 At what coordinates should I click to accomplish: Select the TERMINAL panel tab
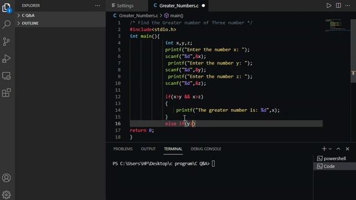pyautogui.click(x=173, y=149)
